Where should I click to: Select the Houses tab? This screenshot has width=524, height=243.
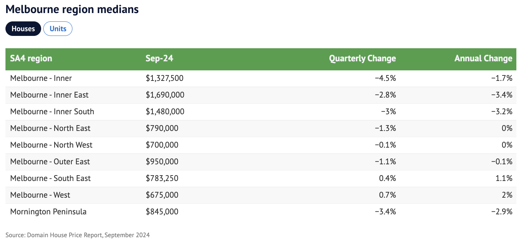(x=23, y=29)
